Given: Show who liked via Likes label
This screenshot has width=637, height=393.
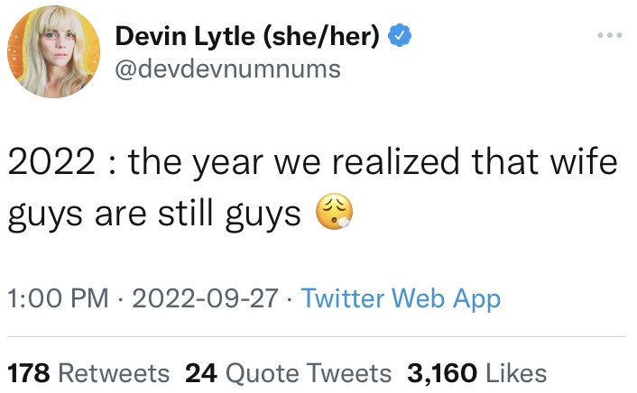Looking at the screenshot, I should [515, 372].
